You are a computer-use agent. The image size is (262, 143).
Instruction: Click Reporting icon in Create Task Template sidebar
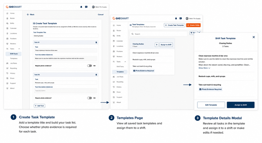(7, 69)
